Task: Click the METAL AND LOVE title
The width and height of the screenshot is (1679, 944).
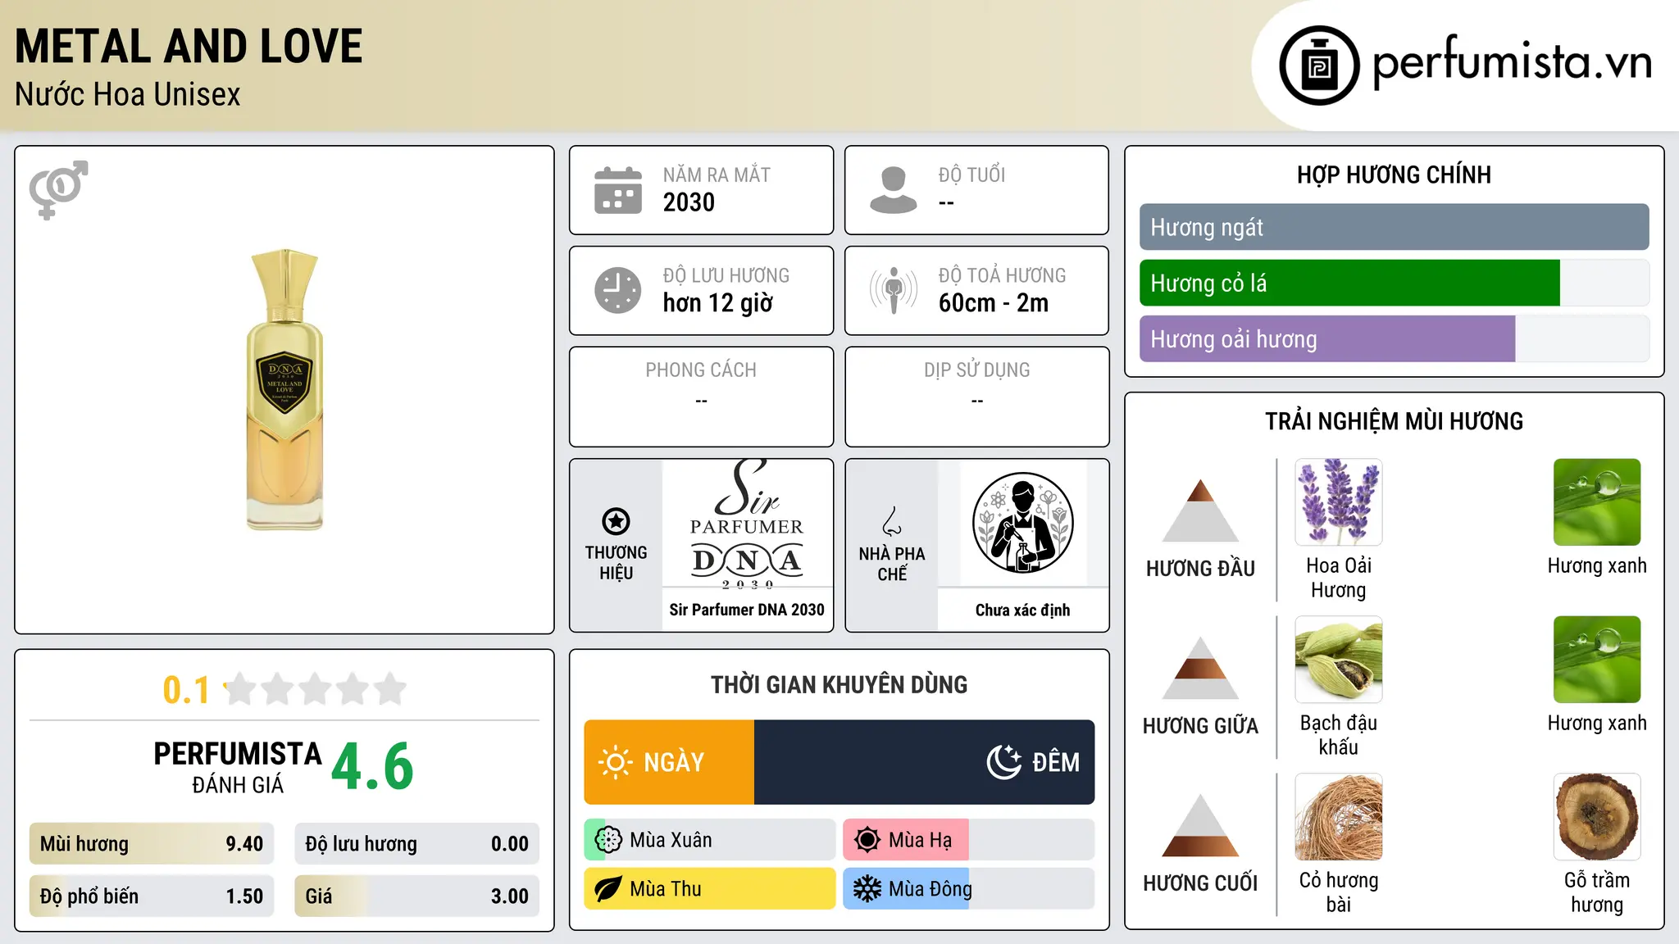Action: tap(189, 46)
